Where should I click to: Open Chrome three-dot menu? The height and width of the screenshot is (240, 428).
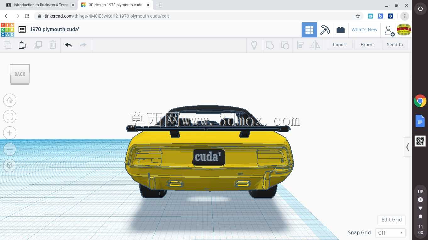pos(405,16)
